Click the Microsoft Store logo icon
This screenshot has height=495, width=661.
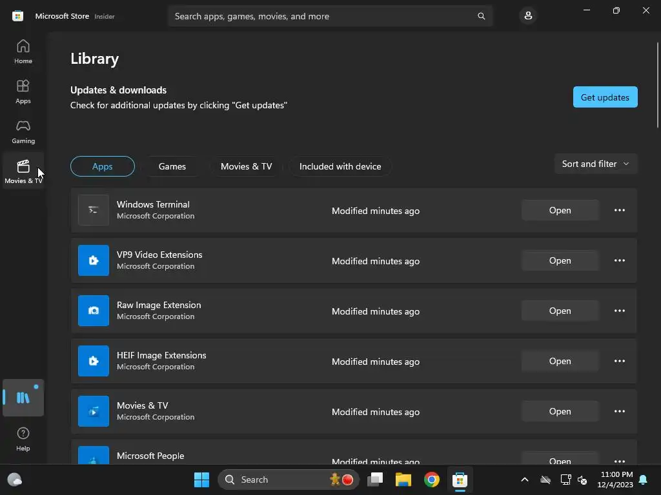tap(17, 16)
